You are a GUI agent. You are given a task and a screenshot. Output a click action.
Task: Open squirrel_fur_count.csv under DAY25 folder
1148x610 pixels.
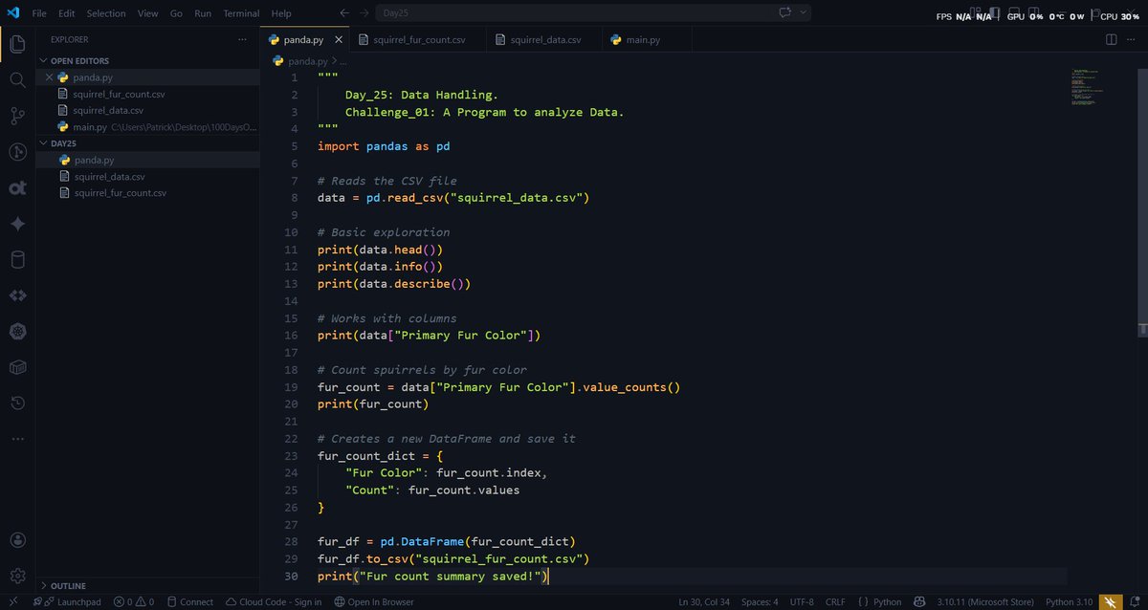pos(148,192)
